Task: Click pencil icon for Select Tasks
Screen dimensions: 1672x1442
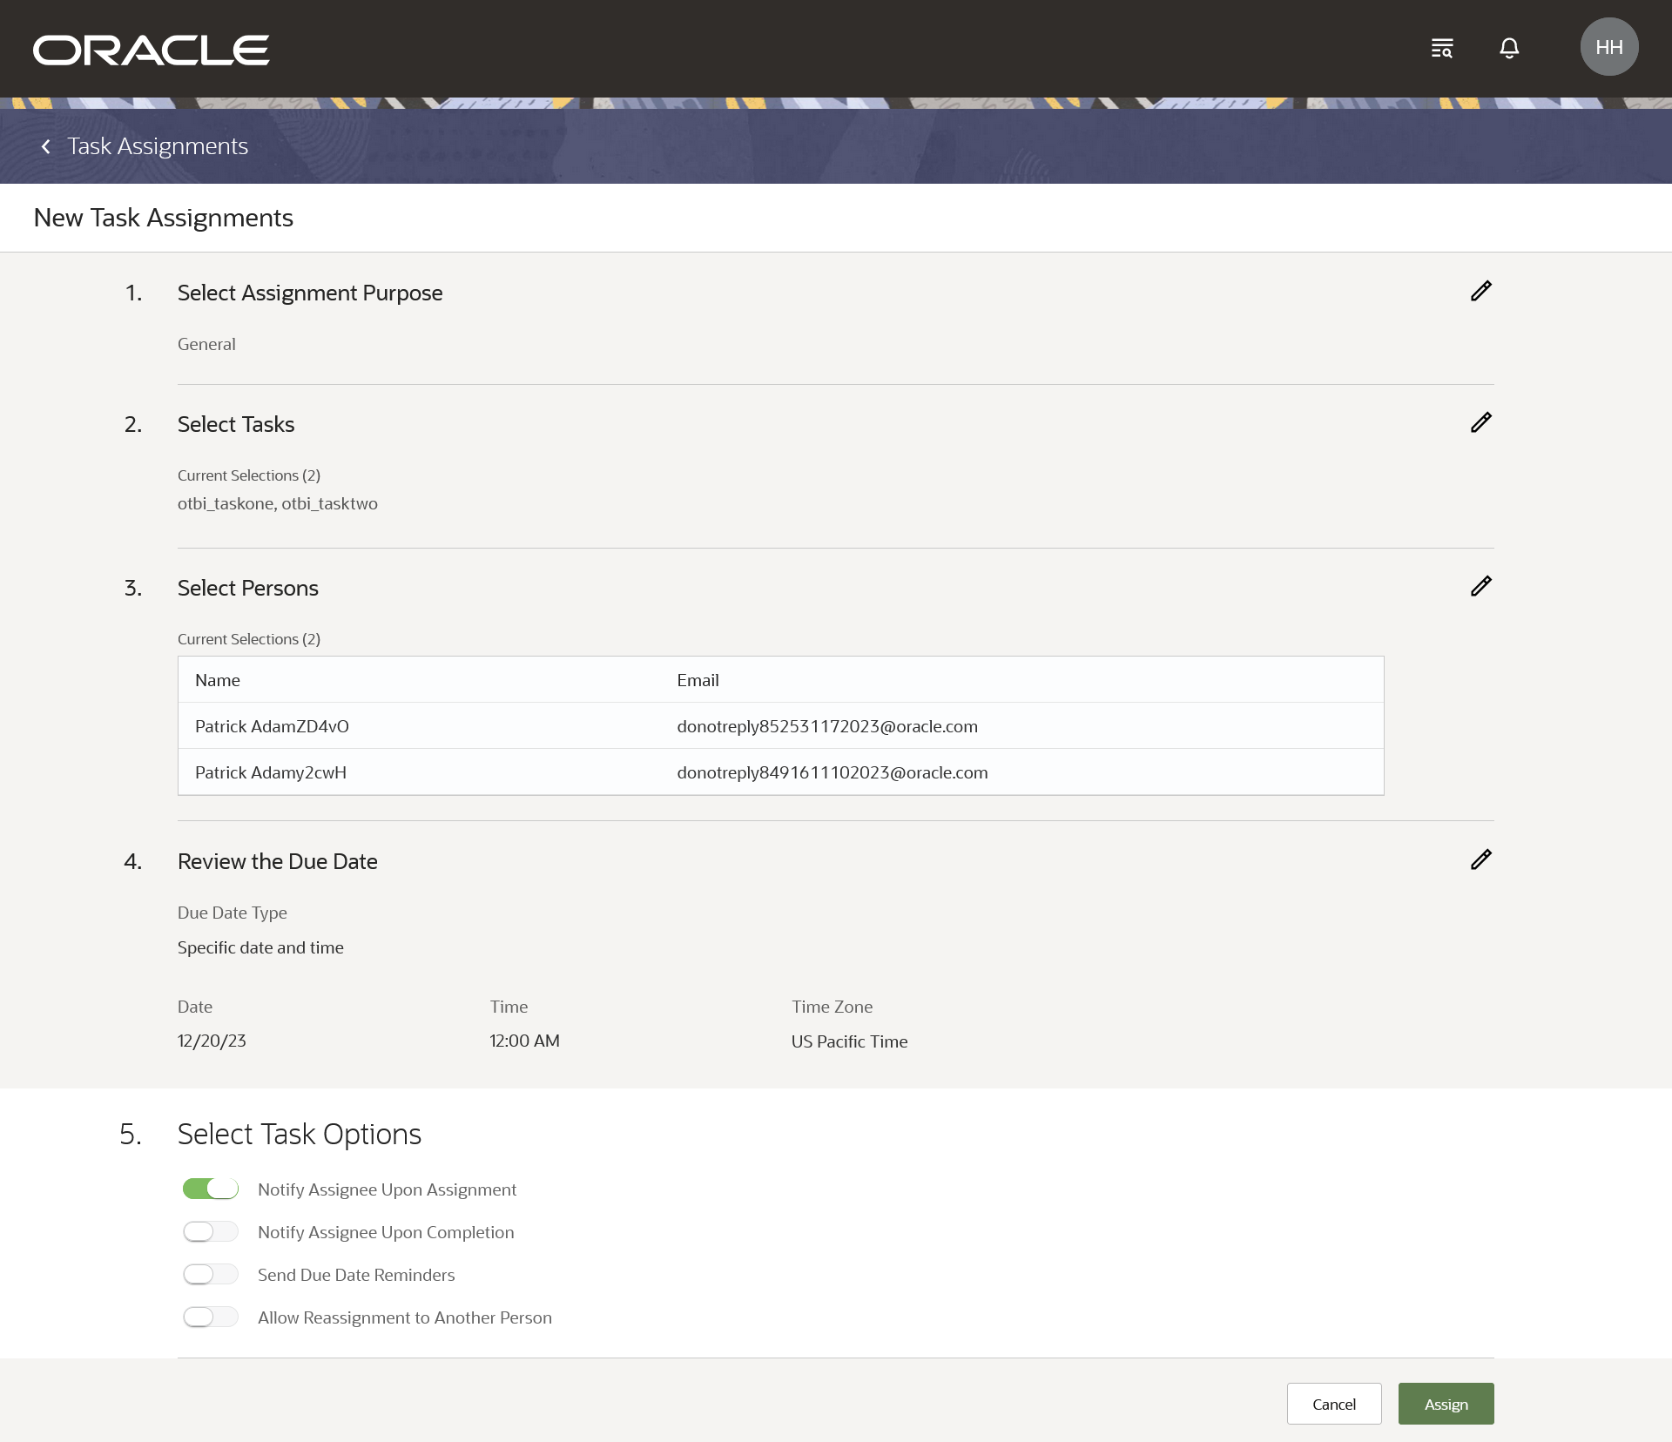Action: (1480, 422)
